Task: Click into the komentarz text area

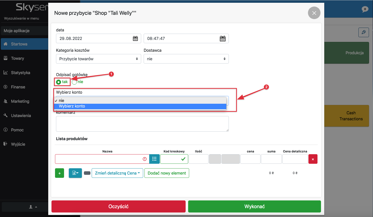Action: [142, 124]
